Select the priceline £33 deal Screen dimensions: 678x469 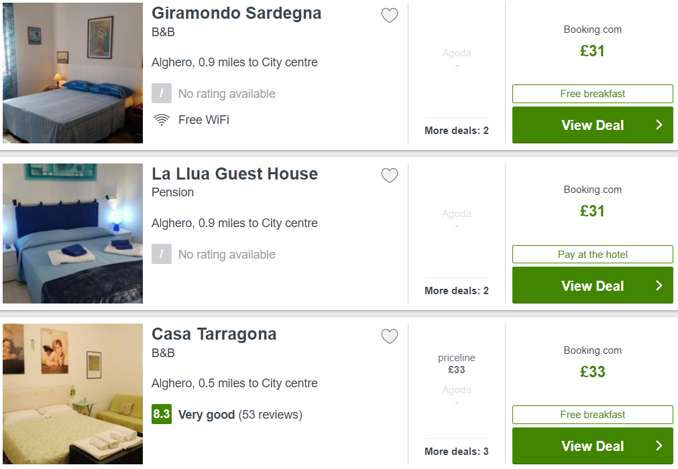[x=457, y=364]
